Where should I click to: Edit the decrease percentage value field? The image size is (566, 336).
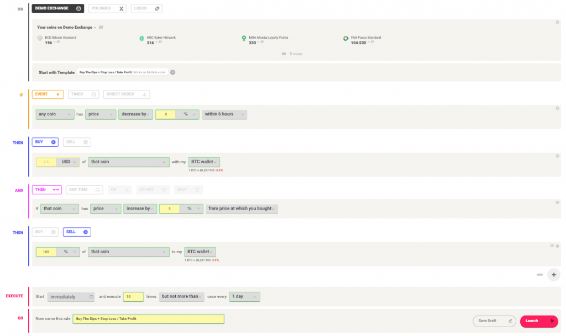(166, 114)
